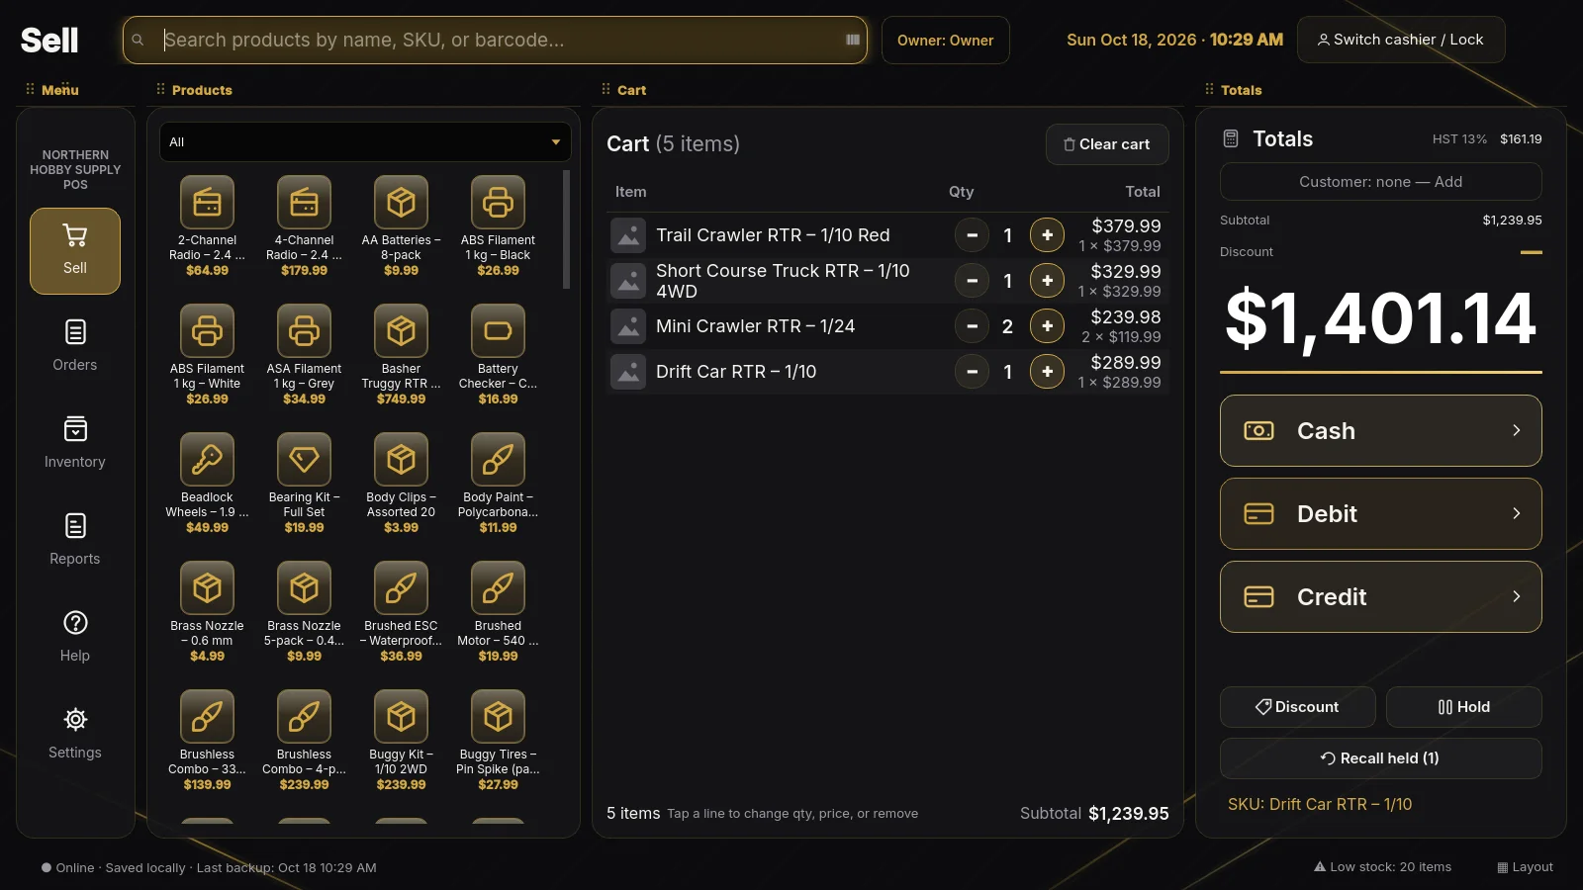
Task: Click the Totals panel drag handle
Action: point(1209,89)
